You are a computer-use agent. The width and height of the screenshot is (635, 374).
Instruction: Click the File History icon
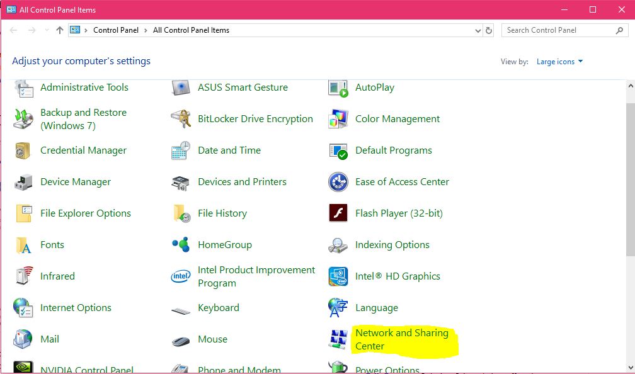(x=181, y=213)
